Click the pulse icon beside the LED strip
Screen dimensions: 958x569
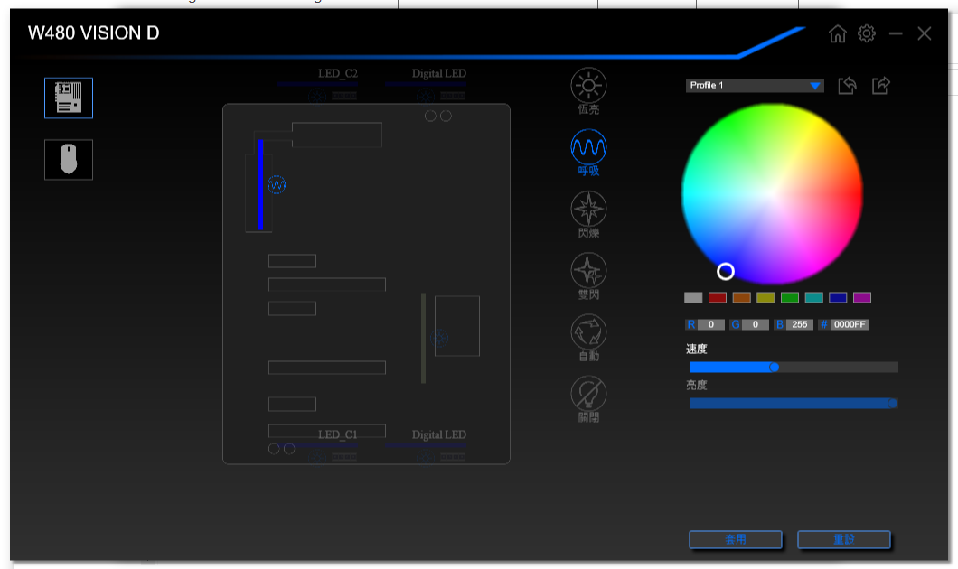[x=277, y=184]
